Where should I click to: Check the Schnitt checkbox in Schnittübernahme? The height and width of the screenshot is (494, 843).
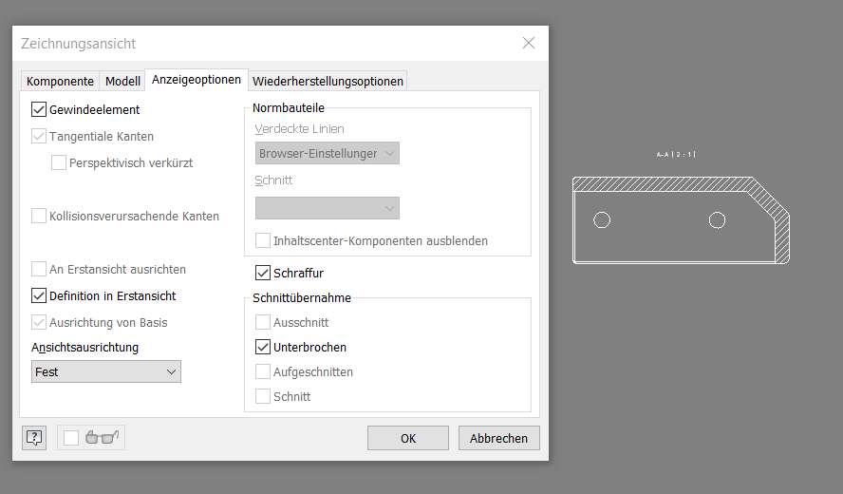coord(263,396)
